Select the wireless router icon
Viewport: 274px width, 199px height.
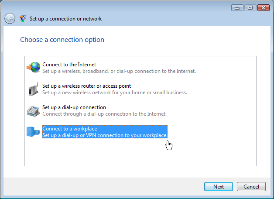coord(34,89)
